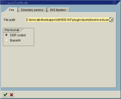This screenshot has height=99, width=121.
Task: Select the DER coded file format
Action: pos(6,35)
